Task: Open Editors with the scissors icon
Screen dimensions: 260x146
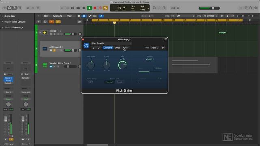Action: tap(38, 8)
